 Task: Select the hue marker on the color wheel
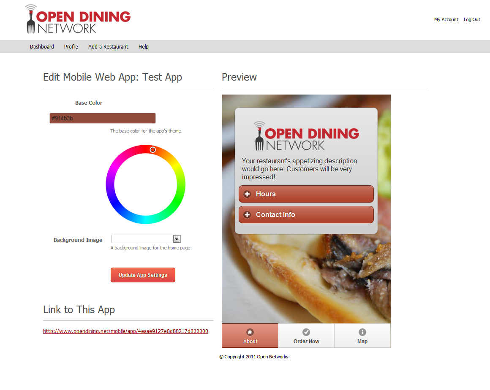pos(153,150)
